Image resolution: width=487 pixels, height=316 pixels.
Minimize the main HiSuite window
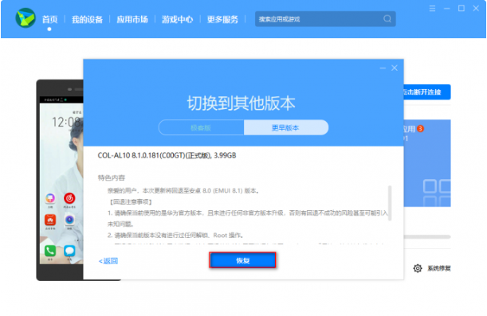click(x=446, y=9)
